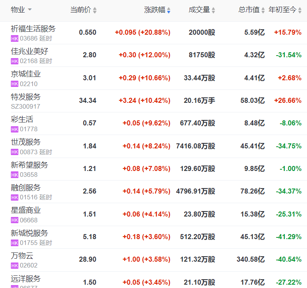Click the 物业 header label

[18, 10]
